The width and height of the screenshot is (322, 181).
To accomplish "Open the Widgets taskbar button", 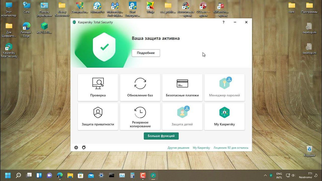I will 39,175.
